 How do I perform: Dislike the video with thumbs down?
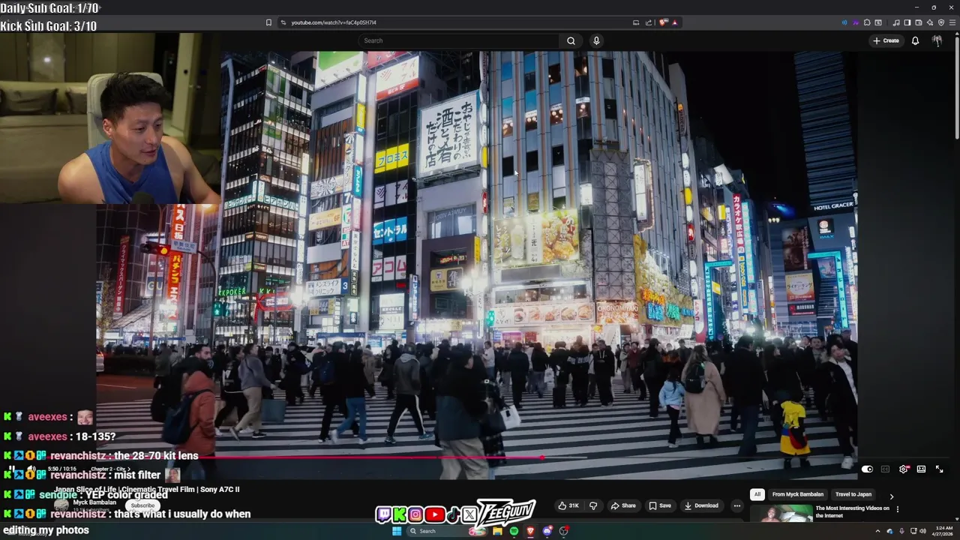[x=593, y=505]
